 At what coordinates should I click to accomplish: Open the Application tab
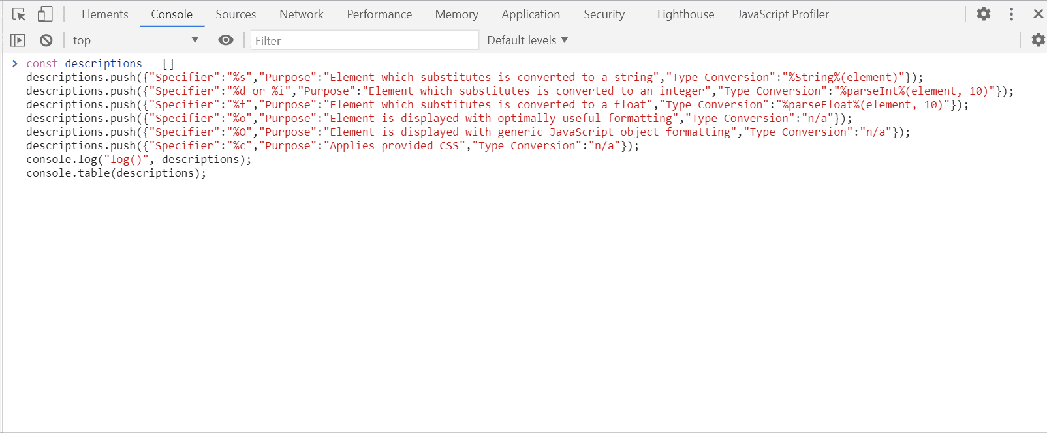click(531, 14)
